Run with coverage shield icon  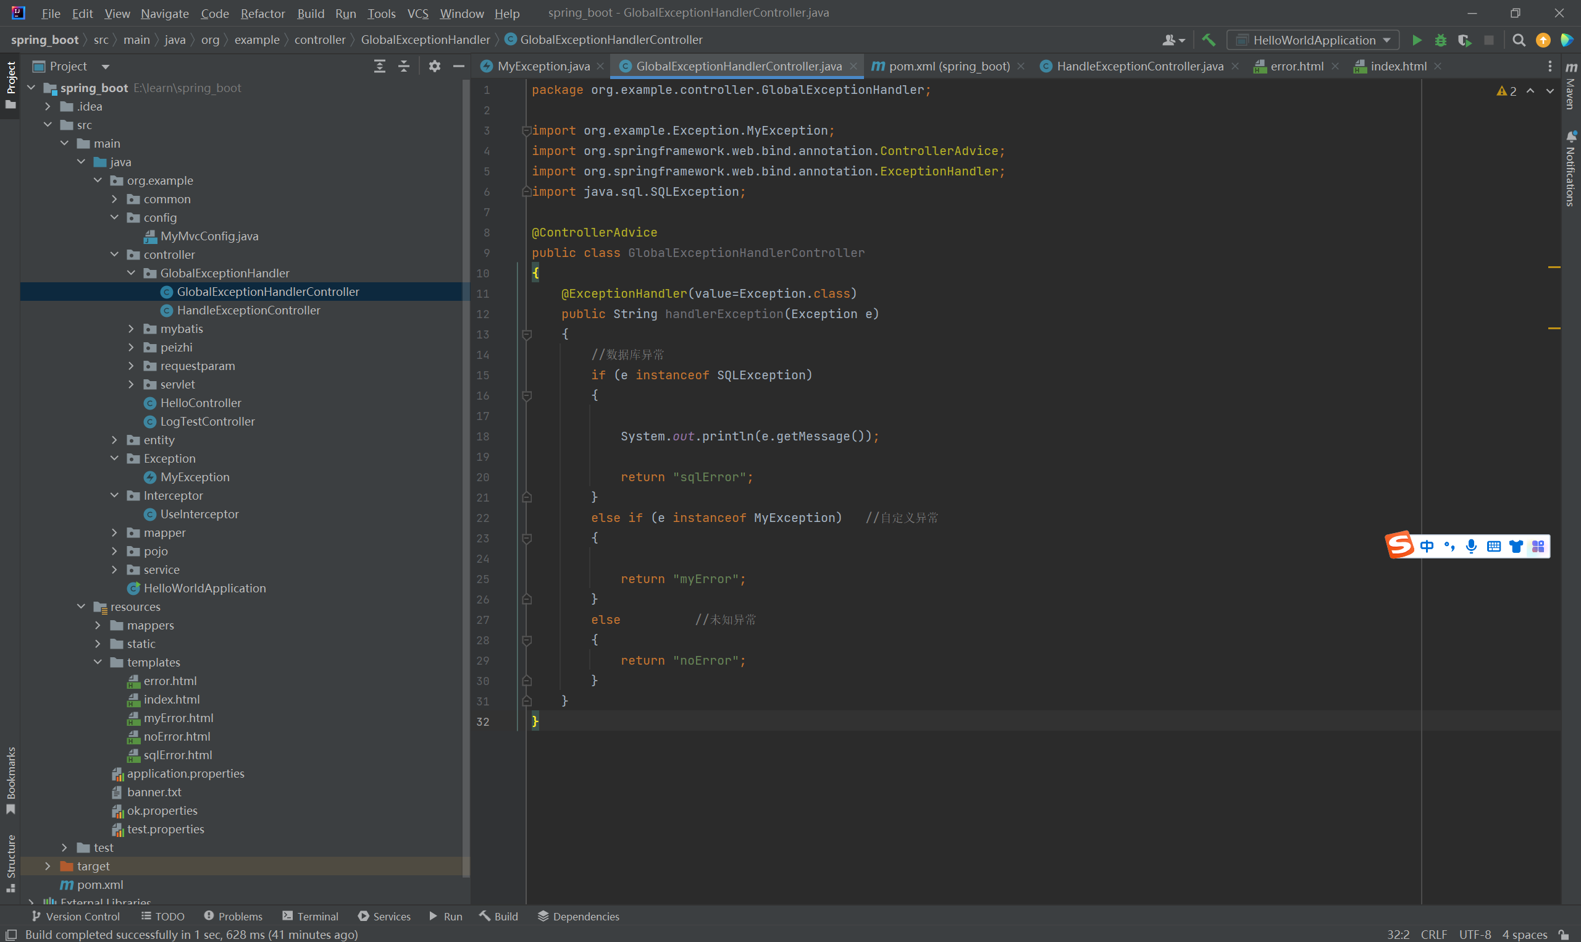[x=1464, y=40]
